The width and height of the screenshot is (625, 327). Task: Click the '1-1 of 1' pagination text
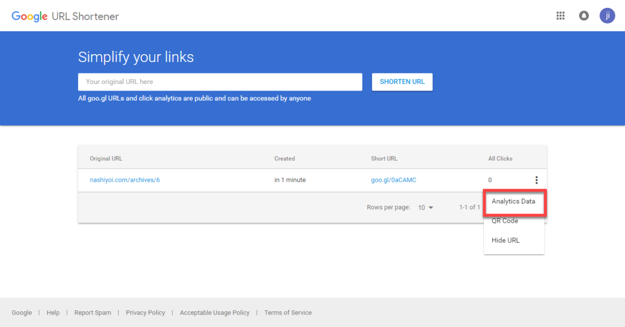click(470, 207)
